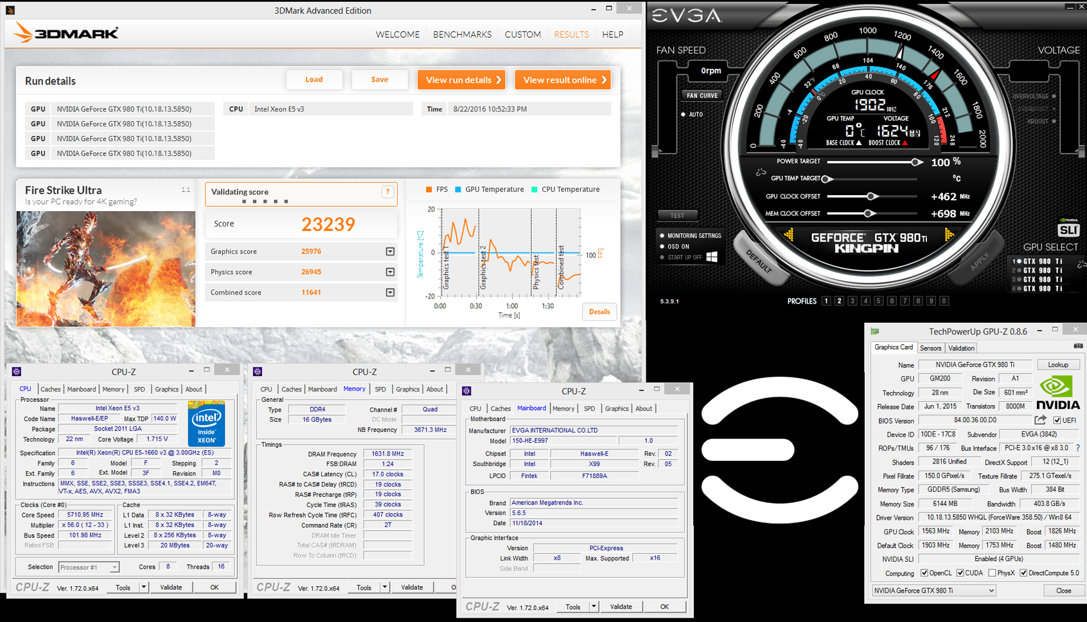1087x622 pixels.
Task: Click View result online button
Action: [563, 80]
